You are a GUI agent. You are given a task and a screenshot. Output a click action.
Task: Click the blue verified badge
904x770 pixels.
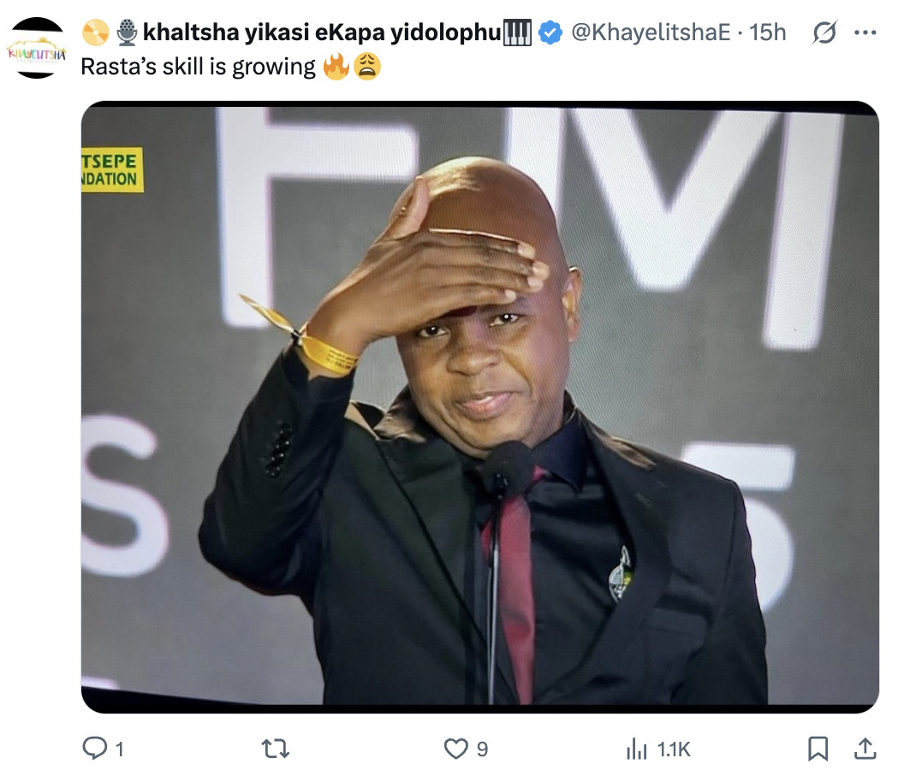click(550, 33)
